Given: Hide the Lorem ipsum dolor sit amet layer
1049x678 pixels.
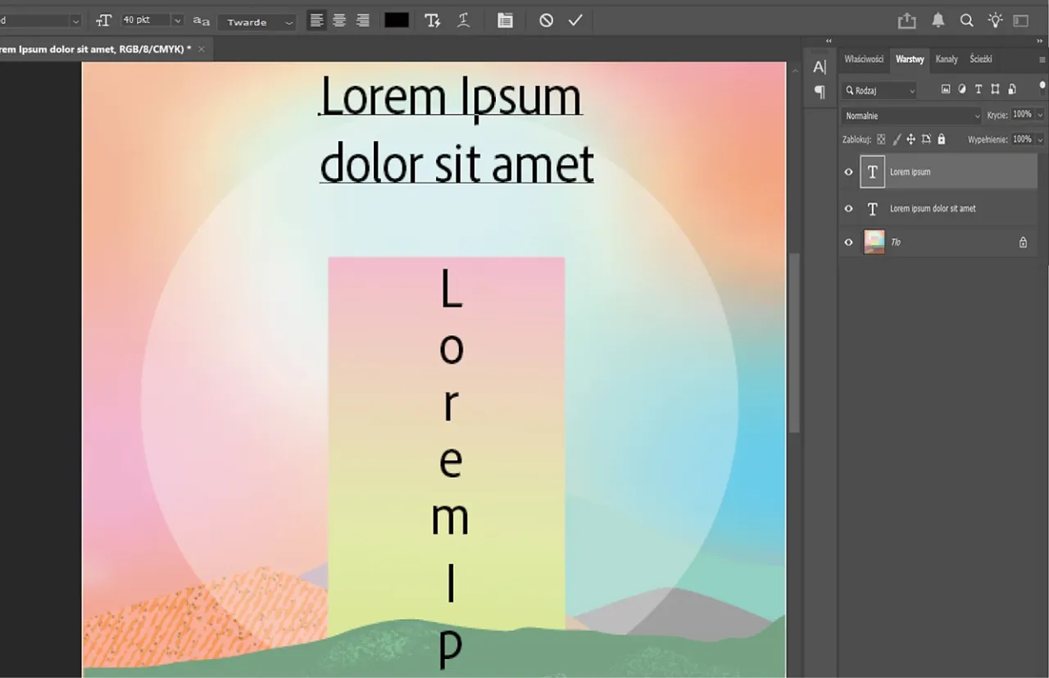Looking at the screenshot, I should 848,208.
